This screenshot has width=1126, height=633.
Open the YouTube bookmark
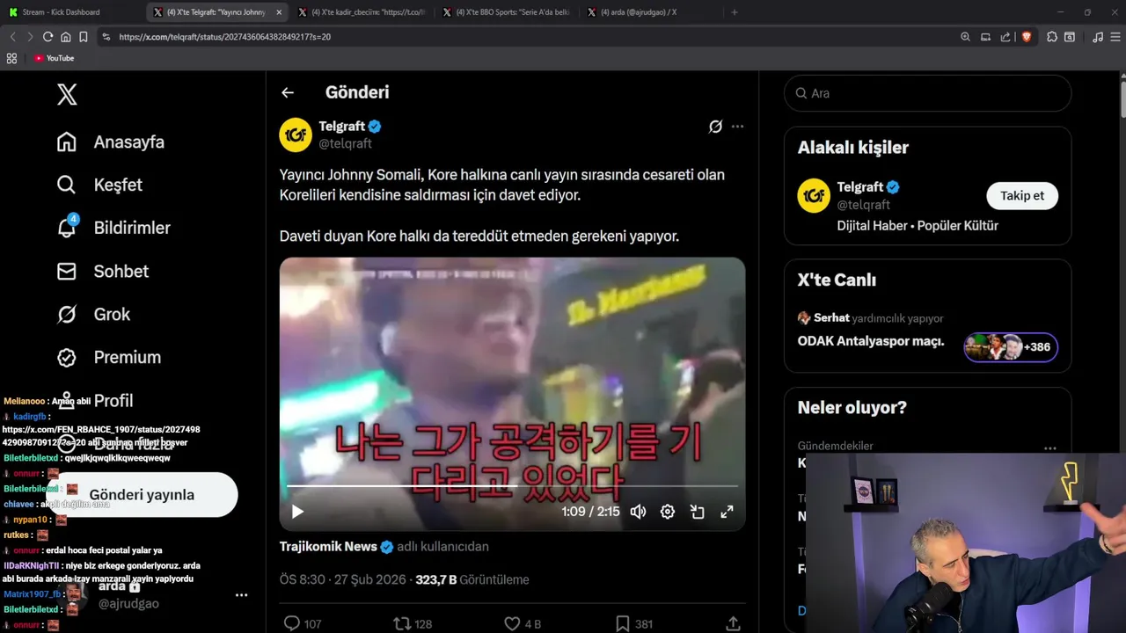55,58
